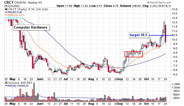
Task: Select the 24-Oct-2022 date in the header
Action: 12,6
